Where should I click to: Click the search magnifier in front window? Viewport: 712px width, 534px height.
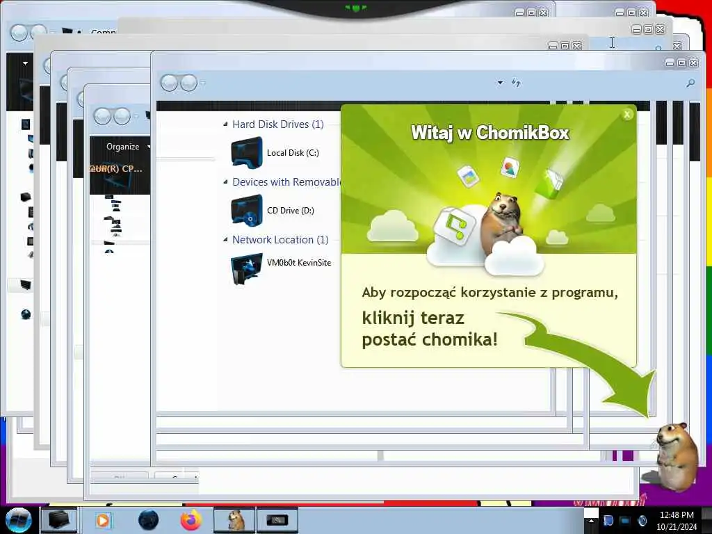click(x=690, y=83)
